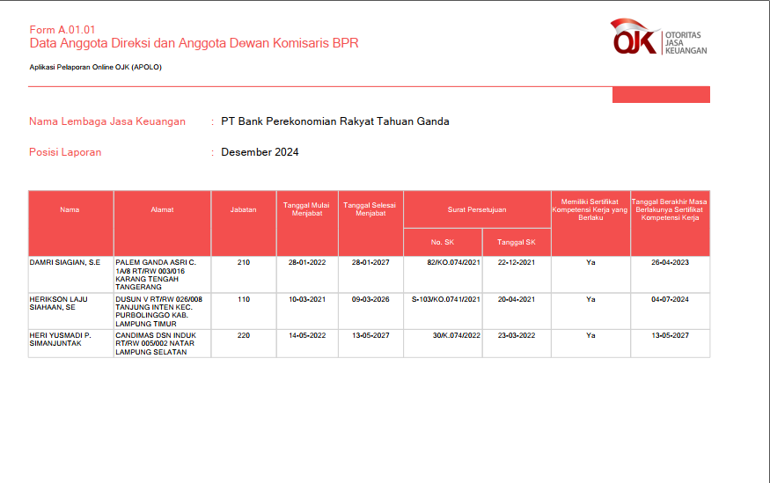
Task: Click the Aplikasi Pelaporan Online OJK (APOLO) text
Action: (95, 67)
